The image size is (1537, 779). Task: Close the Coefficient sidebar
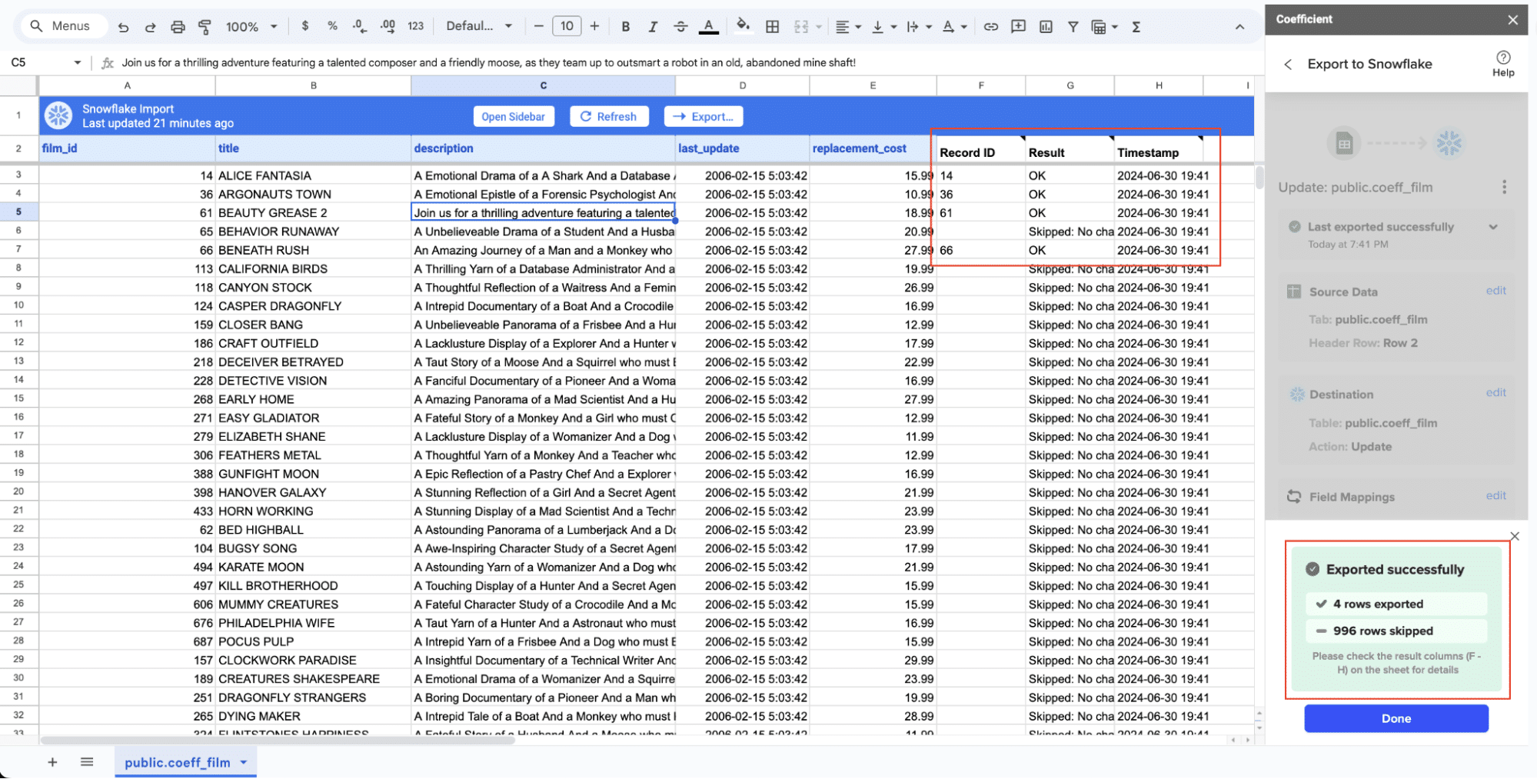[1512, 19]
